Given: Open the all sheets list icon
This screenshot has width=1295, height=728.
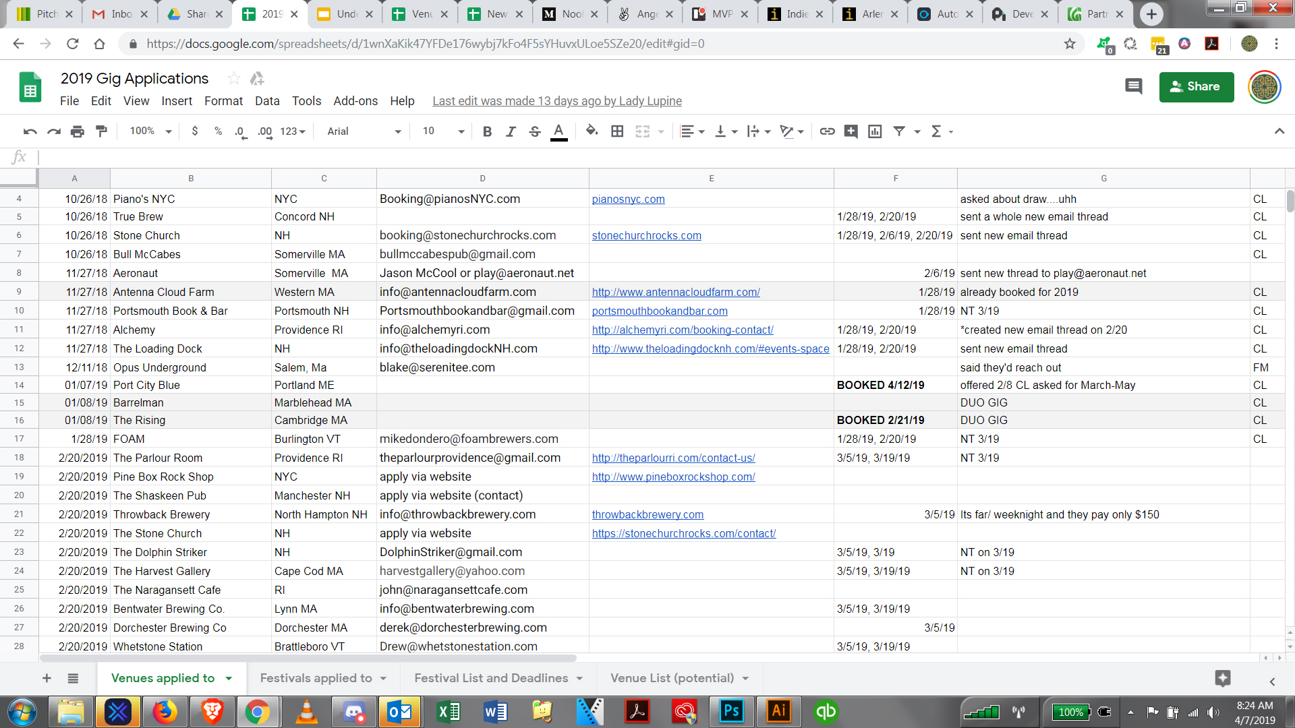Looking at the screenshot, I should coord(73,678).
